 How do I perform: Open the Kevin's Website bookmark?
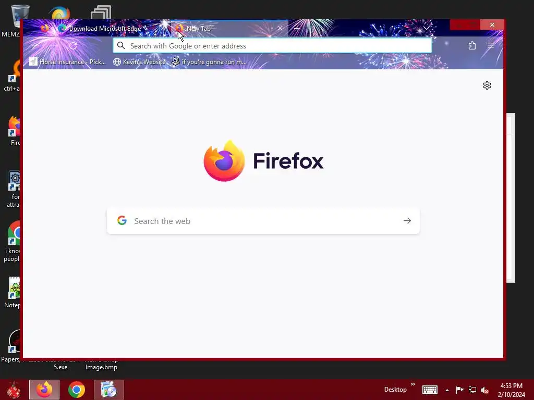(x=139, y=62)
